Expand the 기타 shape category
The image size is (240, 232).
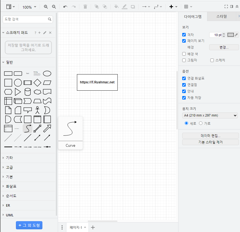28,158
